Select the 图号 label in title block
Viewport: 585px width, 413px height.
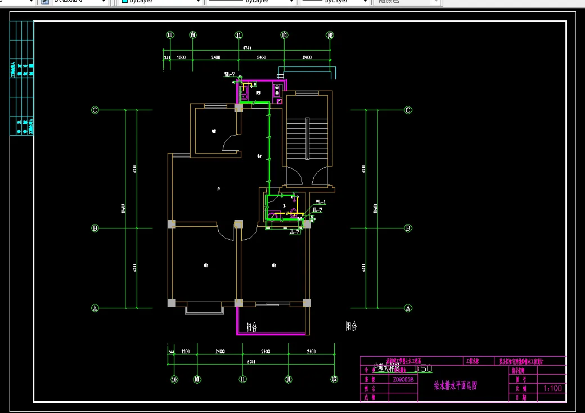point(521,379)
